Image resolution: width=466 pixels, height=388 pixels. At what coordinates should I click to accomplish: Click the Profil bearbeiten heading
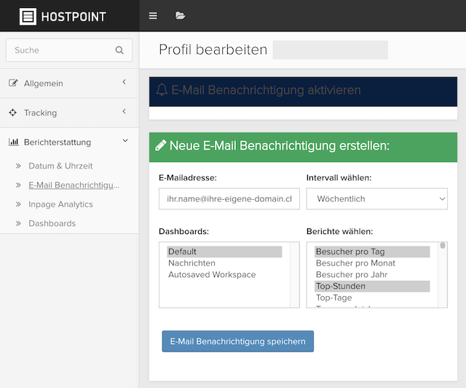pos(213,50)
